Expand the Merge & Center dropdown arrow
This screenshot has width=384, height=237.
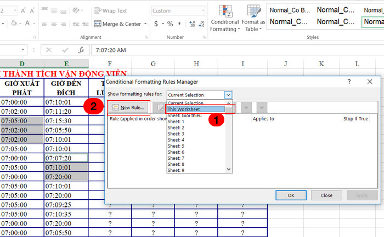145,24
